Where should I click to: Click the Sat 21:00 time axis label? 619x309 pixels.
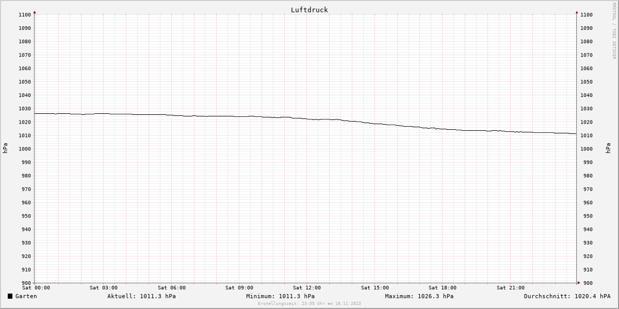pyautogui.click(x=511, y=288)
